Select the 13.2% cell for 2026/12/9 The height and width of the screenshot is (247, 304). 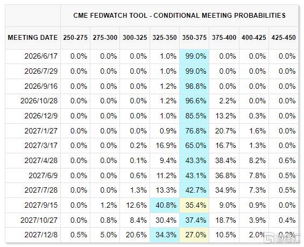(x=224, y=116)
